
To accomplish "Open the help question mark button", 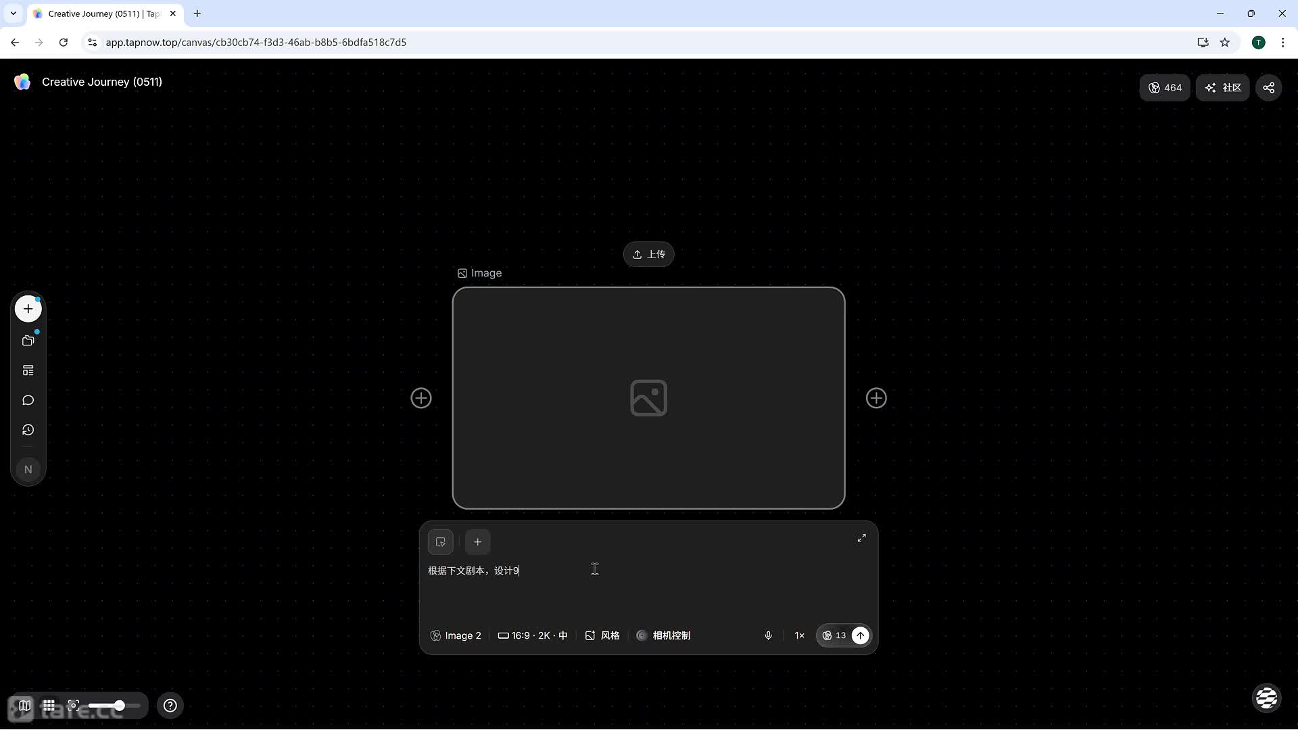I will click(x=170, y=706).
